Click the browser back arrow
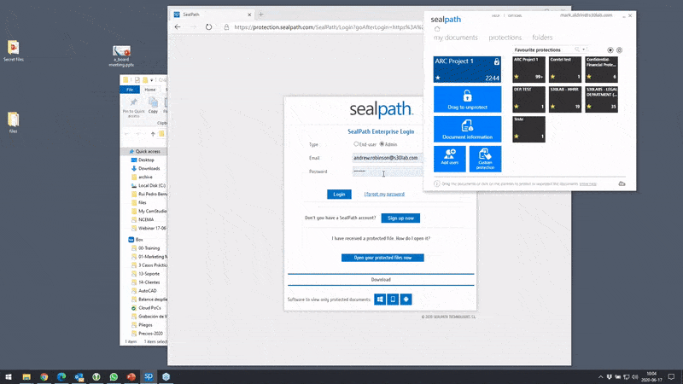Image resolution: width=683 pixels, height=384 pixels. pyautogui.click(x=178, y=27)
